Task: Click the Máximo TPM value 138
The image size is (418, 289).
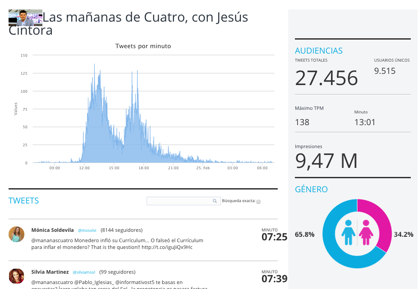Action: click(302, 122)
